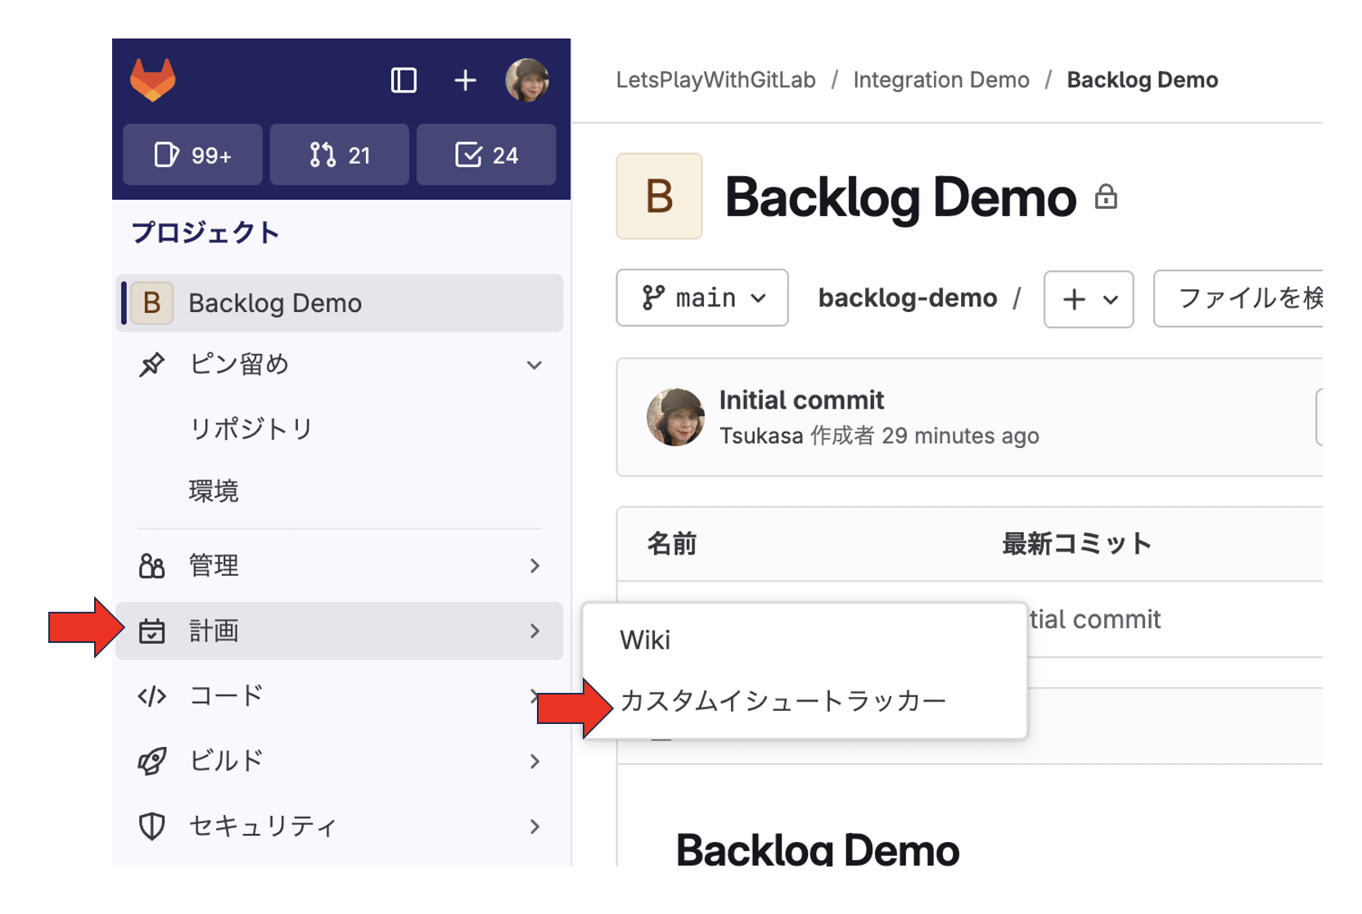Open the user avatar menu
This screenshot has width=1362, height=914.
(x=526, y=80)
